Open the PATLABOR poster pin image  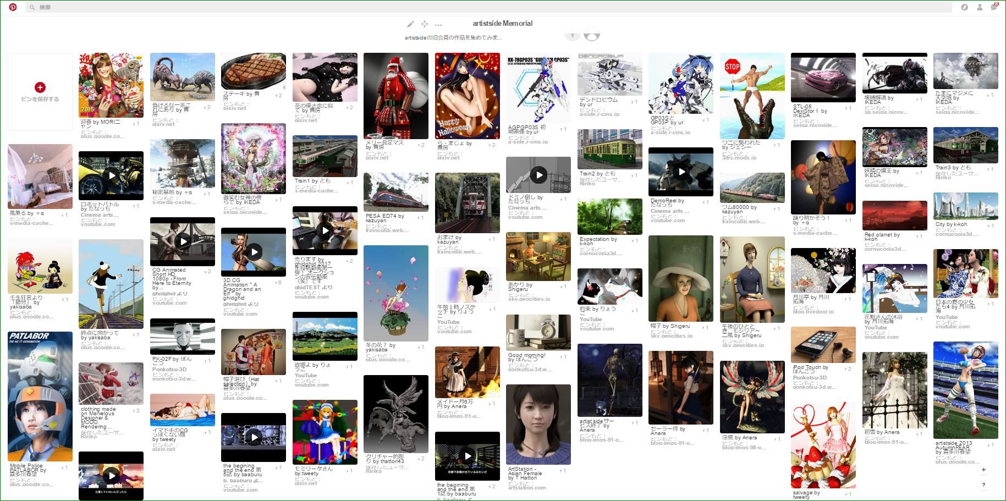click(40, 396)
